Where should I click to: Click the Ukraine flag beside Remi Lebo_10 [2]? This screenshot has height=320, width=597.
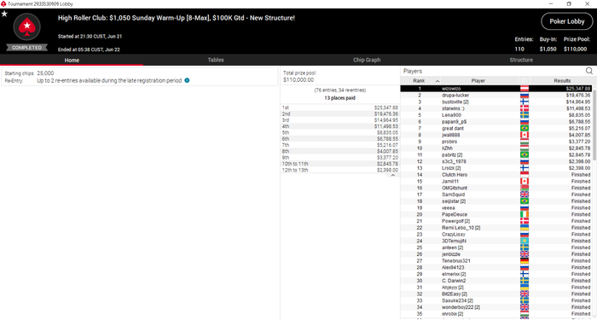525,228
